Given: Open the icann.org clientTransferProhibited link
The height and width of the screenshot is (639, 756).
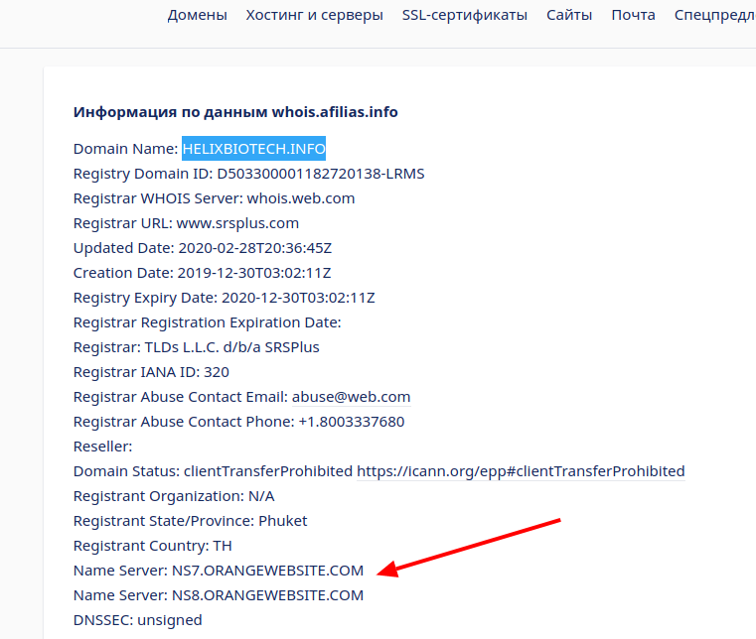Looking at the screenshot, I should click(521, 471).
